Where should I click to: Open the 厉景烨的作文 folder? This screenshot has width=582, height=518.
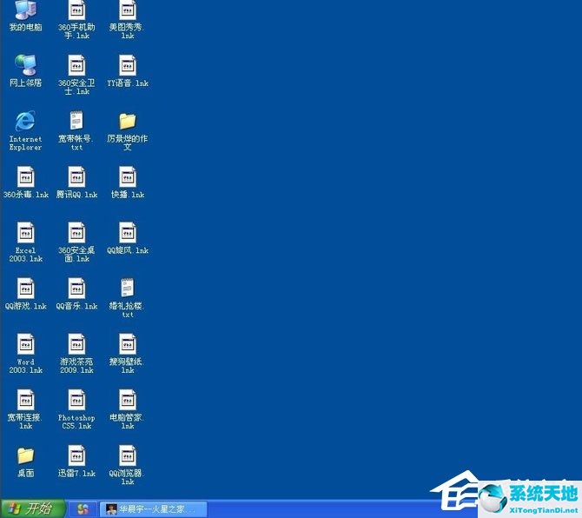point(128,121)
